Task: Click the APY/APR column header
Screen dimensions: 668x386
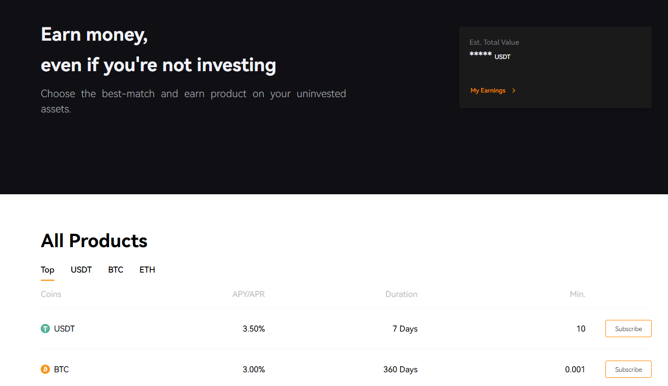Action: [248, 294]
